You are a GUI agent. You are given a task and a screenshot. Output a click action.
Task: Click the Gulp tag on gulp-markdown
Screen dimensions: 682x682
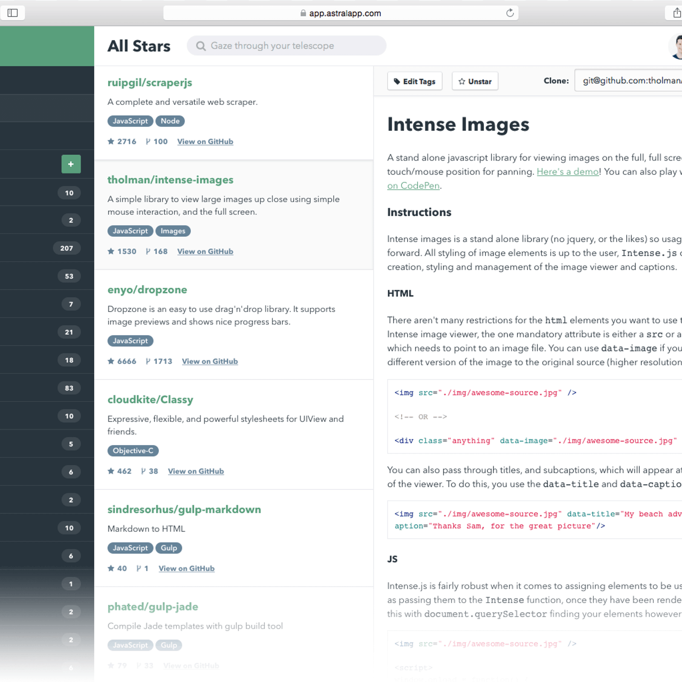[x=169, y=548]
